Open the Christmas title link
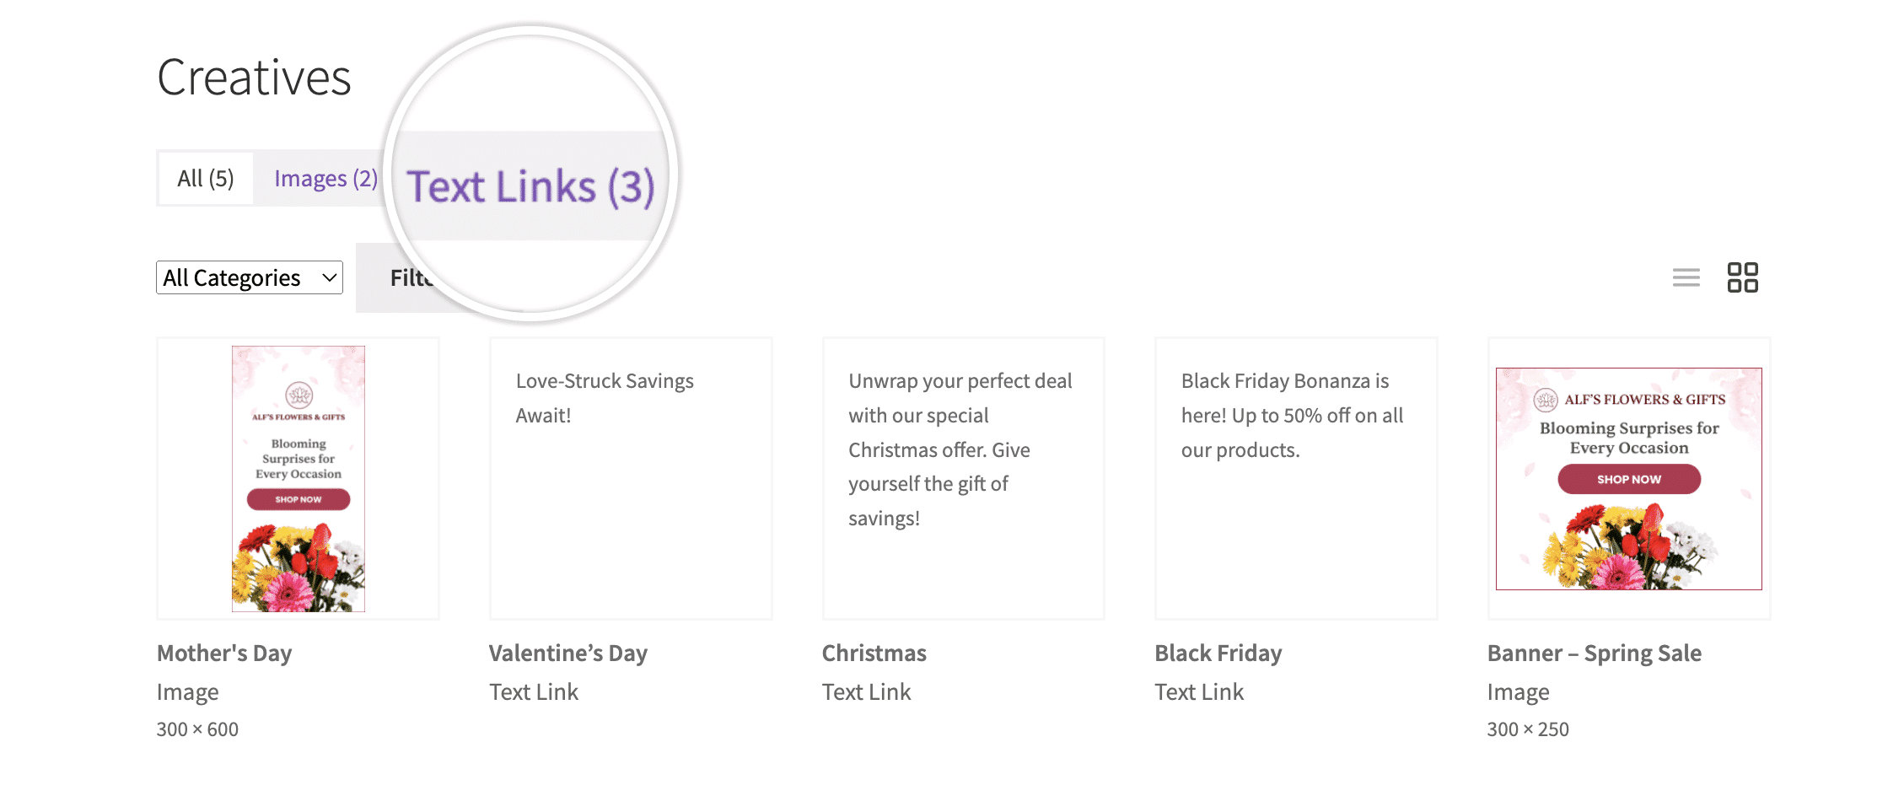 click(874, 653)
